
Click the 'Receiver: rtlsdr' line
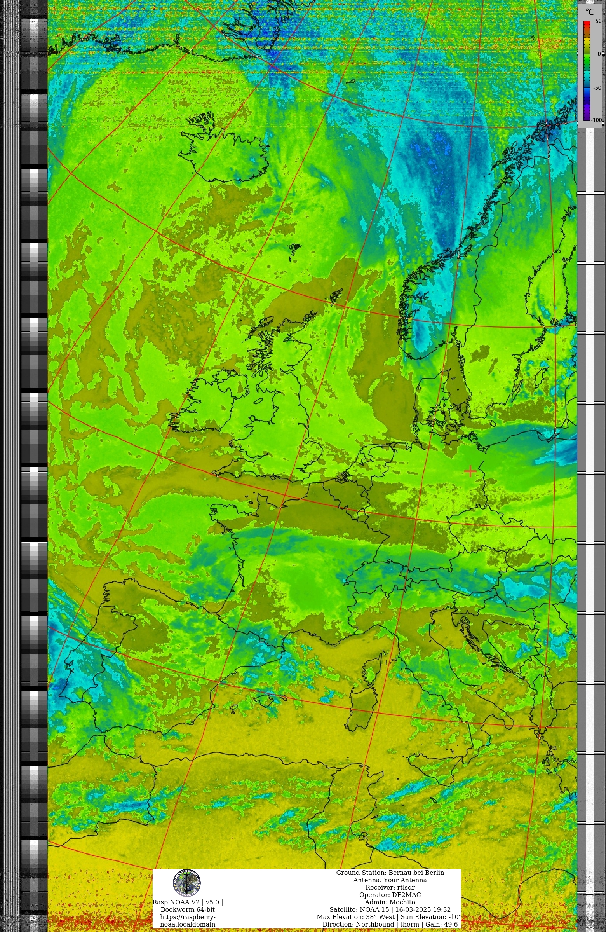(x=390, y=887)
